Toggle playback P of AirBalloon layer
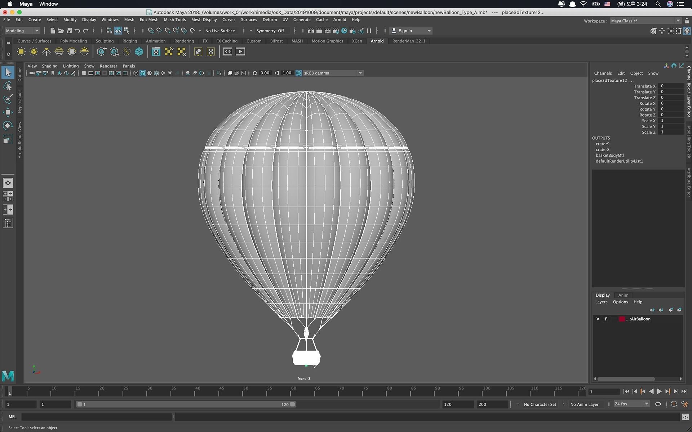692x432 pixels. [606, 319]
